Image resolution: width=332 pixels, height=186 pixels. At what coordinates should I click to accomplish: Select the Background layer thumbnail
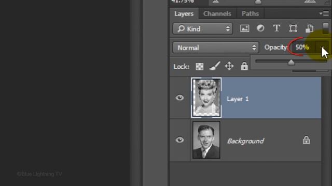tap(206, 140)
